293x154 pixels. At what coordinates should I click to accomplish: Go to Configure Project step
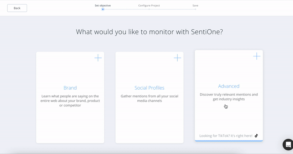click(149, 5)
